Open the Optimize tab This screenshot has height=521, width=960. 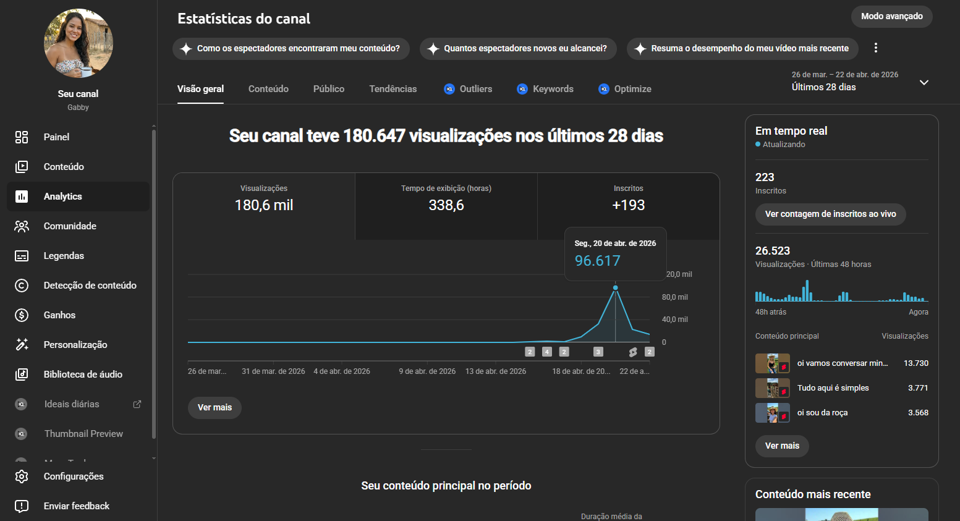pyautogui.click(x=625, y=89)
